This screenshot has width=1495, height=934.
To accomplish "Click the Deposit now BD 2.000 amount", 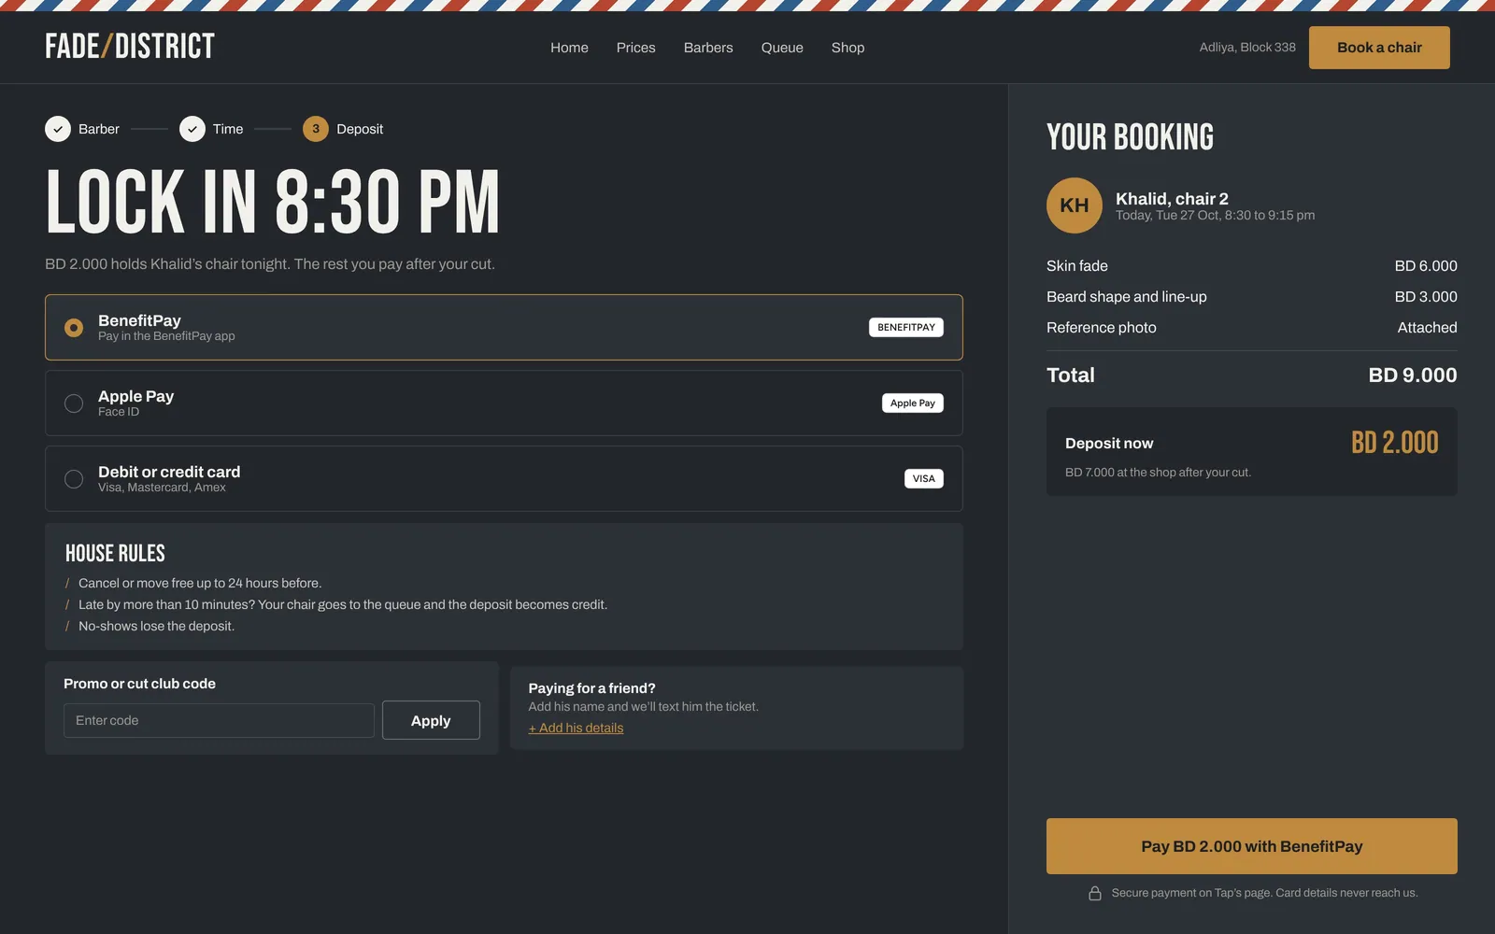I will tap(1395, 443).
